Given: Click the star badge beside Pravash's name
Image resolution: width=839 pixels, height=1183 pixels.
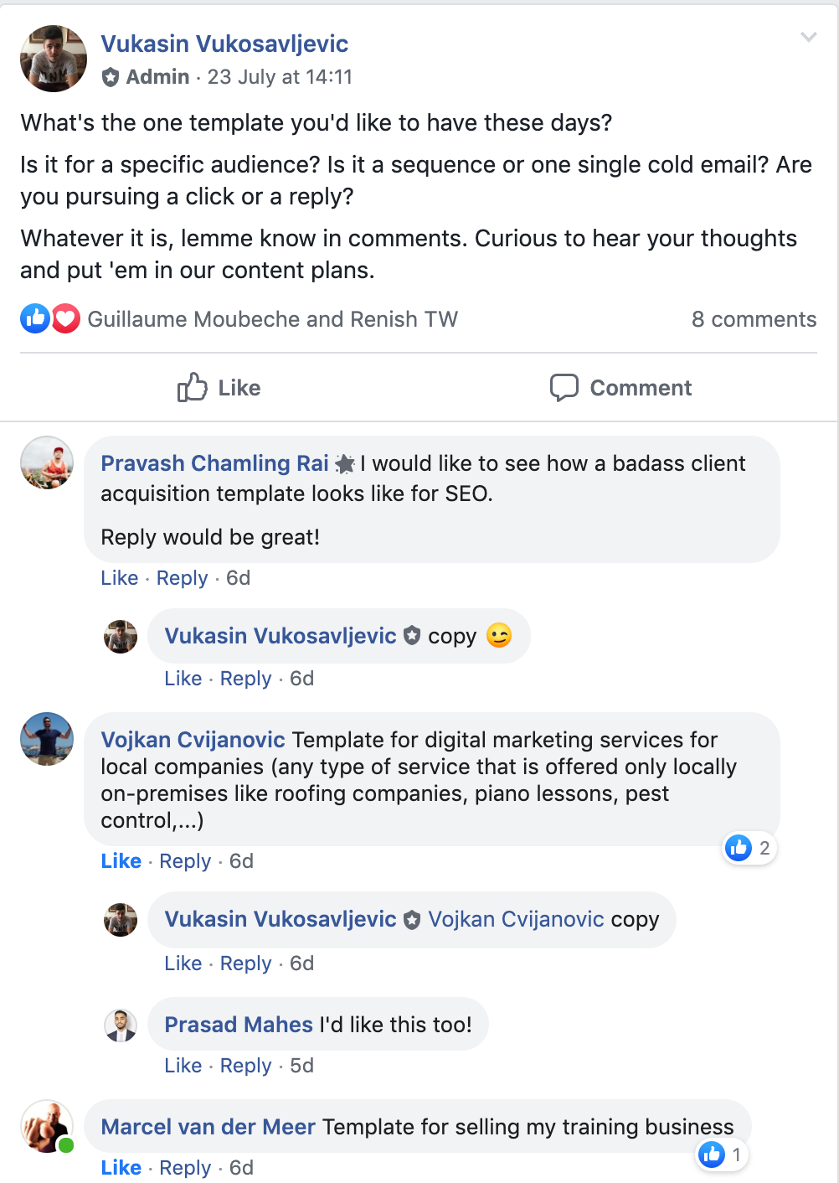Looking at the screenshot, I should coord(344,464).
